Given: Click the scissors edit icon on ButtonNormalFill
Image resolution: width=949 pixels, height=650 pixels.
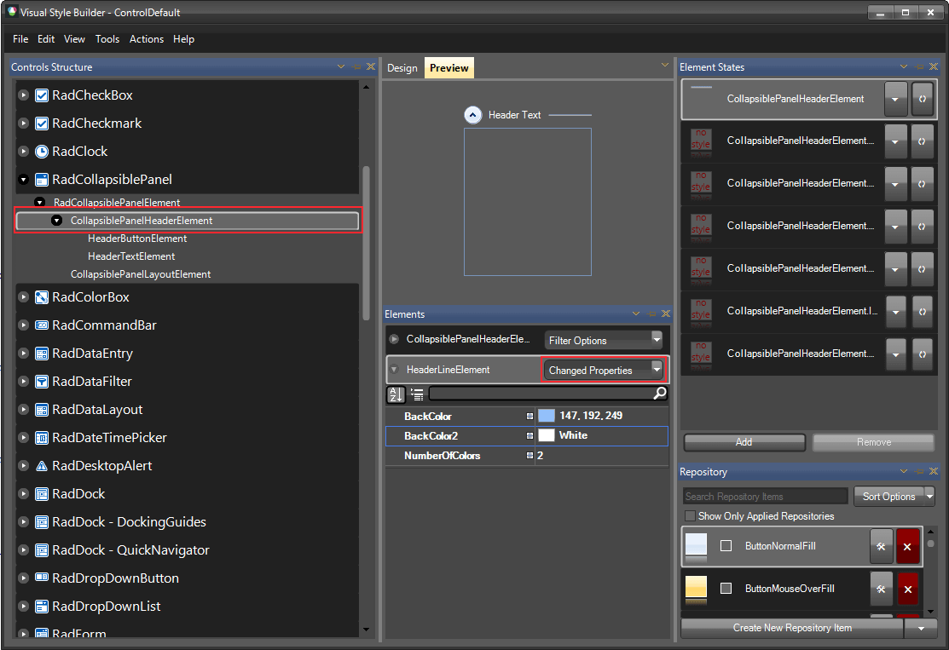Looking at the screenshot, I should (881, 546).
